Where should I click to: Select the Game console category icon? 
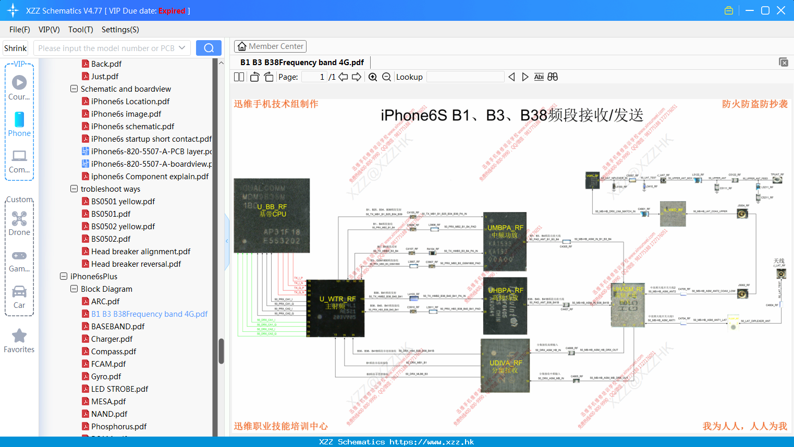coord(19,260)
